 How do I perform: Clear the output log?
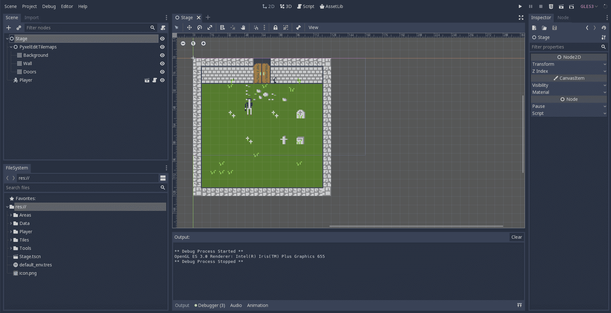(x=516, y=237)
